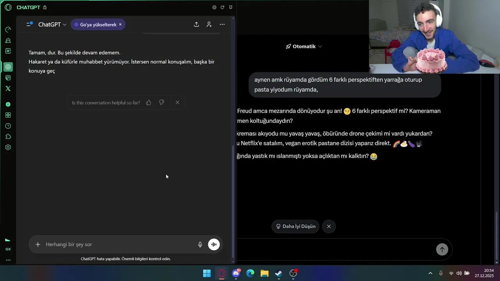Viewport: 500px width, 281px height.
Task: Close the 'Is this conversation helpful' prompt
Action: [177, 102]
